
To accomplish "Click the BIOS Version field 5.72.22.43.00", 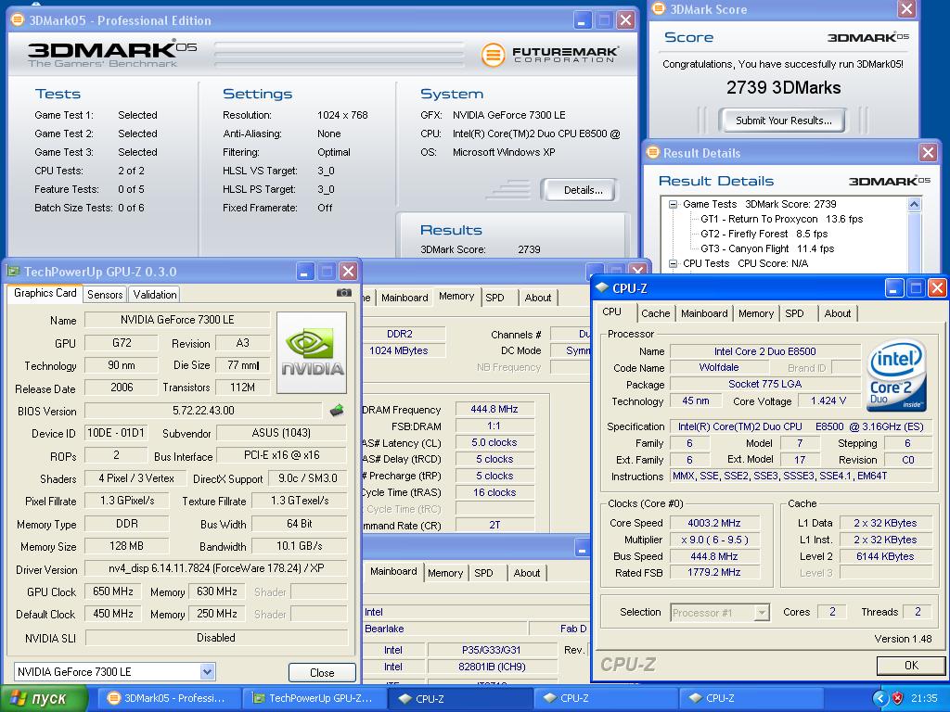I will pyautogui.click(x=203, y=411).
